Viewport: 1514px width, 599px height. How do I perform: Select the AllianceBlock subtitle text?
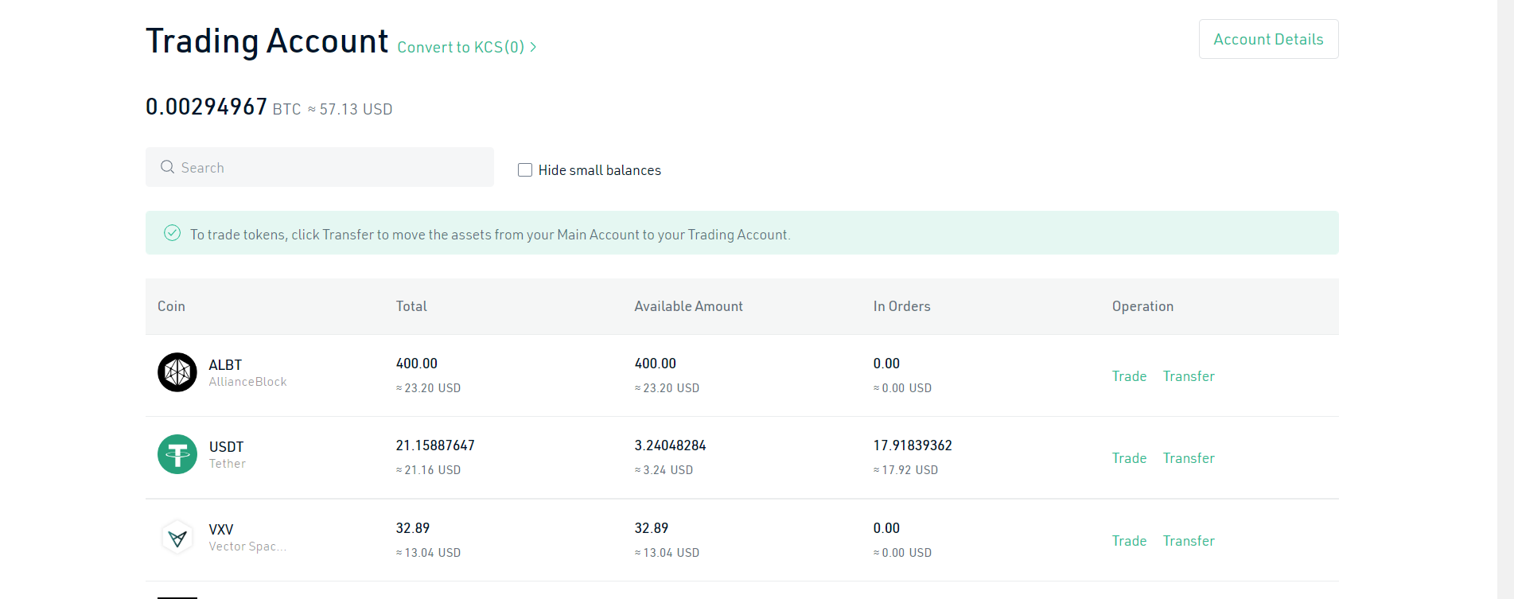click(x=247, y=382)
